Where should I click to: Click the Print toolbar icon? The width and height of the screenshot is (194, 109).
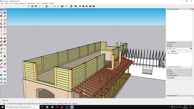click(62, 6)
